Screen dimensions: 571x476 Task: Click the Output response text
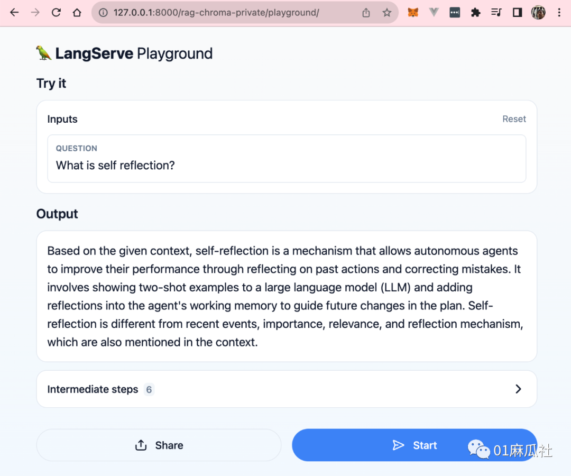(285, 296)
